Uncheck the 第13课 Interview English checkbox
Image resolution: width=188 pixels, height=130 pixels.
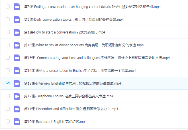[8, 83]
